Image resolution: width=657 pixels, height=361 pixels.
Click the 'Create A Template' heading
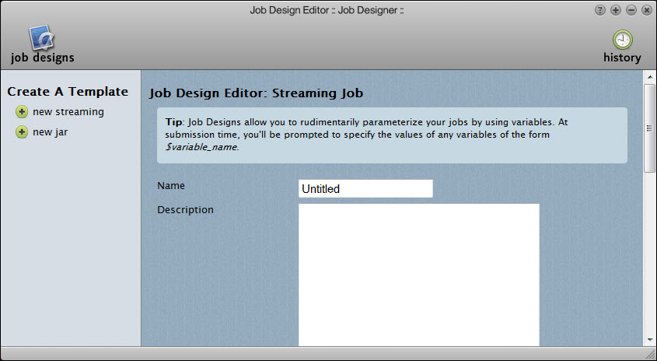[68, 92]
